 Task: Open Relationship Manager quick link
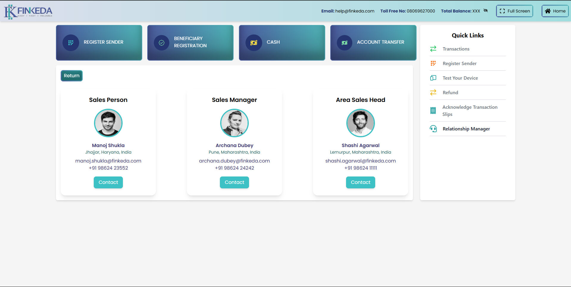click(x=468, y=129)
